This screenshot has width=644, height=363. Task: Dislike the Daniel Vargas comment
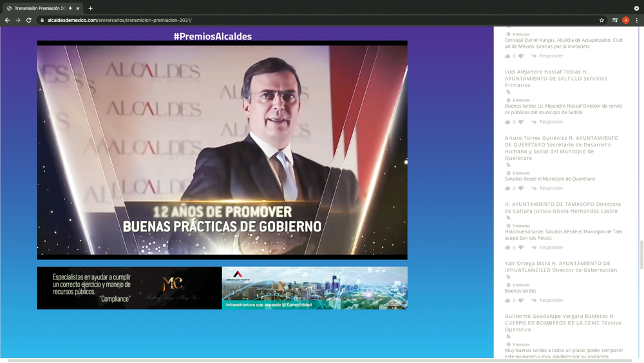(x=521, y=56)
